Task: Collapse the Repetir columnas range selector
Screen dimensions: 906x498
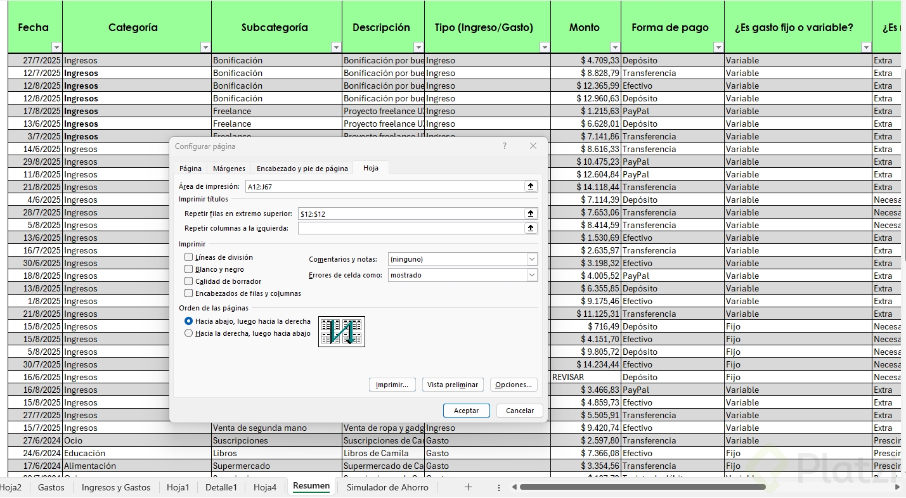Action: tap(531, 227)
